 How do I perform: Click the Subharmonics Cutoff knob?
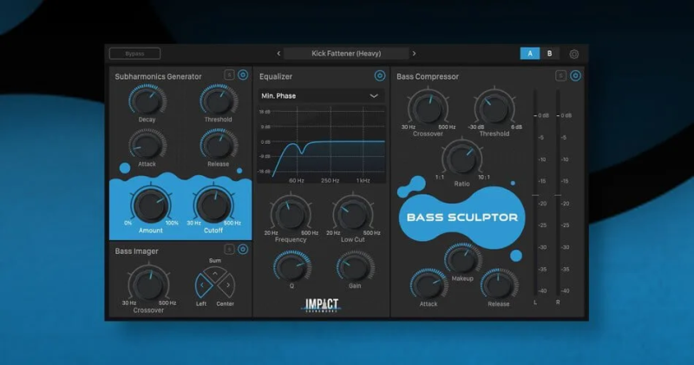213,205
